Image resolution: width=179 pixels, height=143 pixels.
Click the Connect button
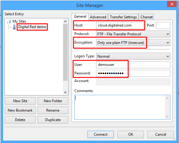tap(101, 134)
